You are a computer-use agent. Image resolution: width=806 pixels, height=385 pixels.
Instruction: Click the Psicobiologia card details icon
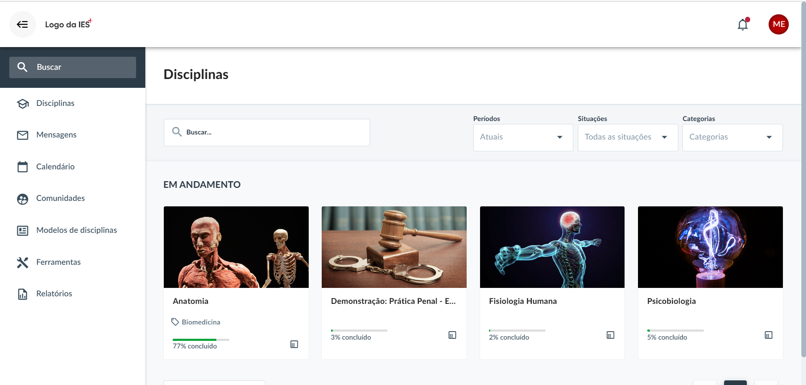click(x=768, y=335)
